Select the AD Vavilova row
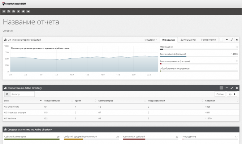 [121, 118]
